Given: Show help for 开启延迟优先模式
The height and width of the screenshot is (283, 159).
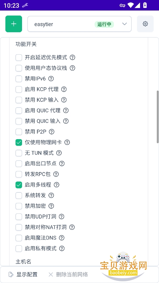Looking at the screenshot, I should 73,57.
